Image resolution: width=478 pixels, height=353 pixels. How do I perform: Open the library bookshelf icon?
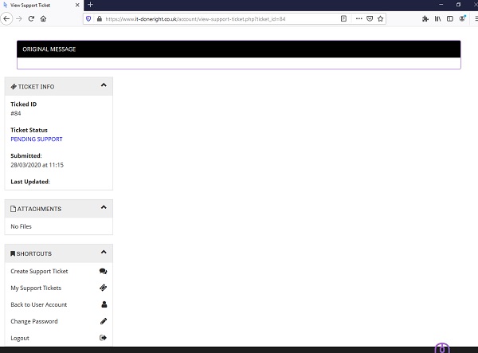pos(437,19)
